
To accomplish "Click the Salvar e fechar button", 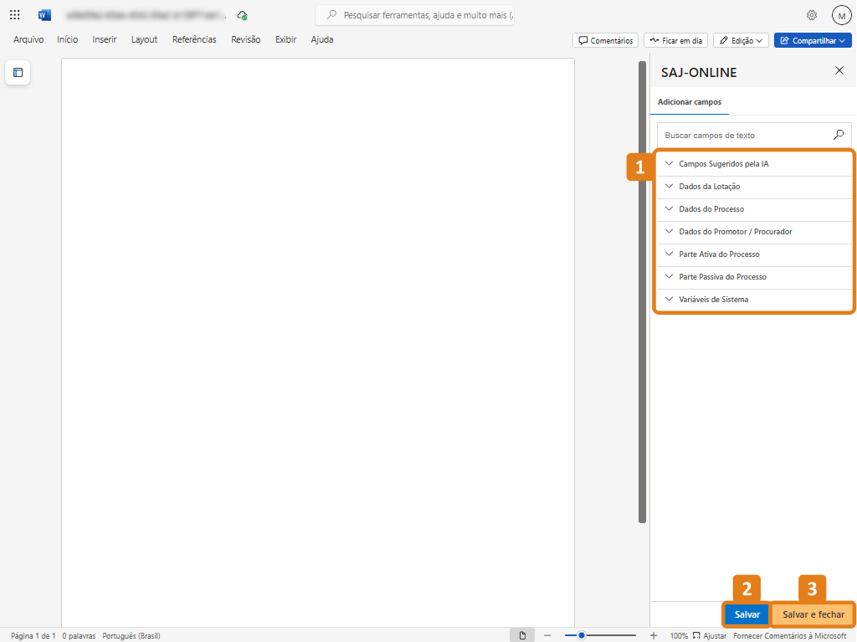I will pos(813,614).
